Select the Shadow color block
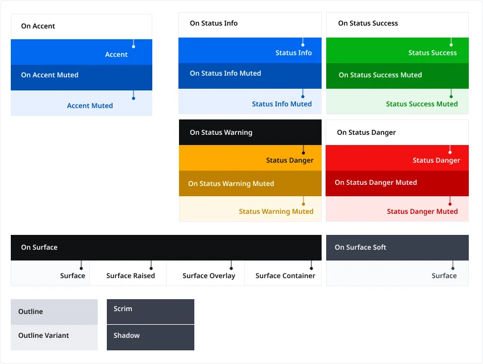 coord(150,337)
